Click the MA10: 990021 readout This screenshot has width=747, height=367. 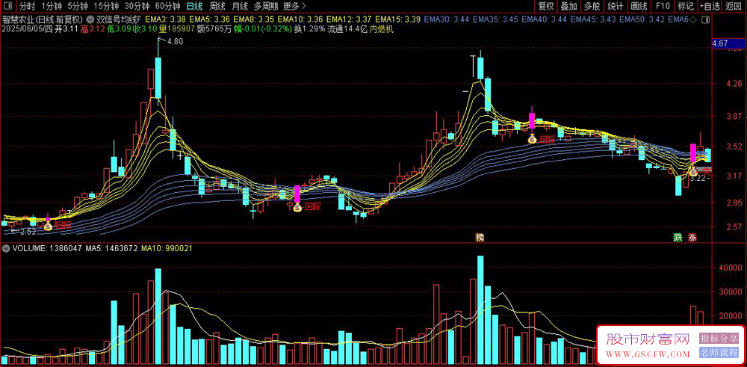coord(166,248)
